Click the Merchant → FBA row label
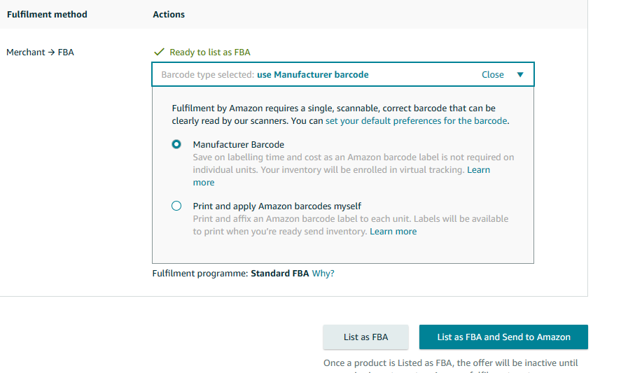The width and height of the screenshot is (635, 373). tap(40, 52)
